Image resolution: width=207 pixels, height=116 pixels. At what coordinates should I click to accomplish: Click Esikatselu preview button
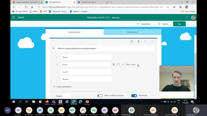tap(144, 24)
